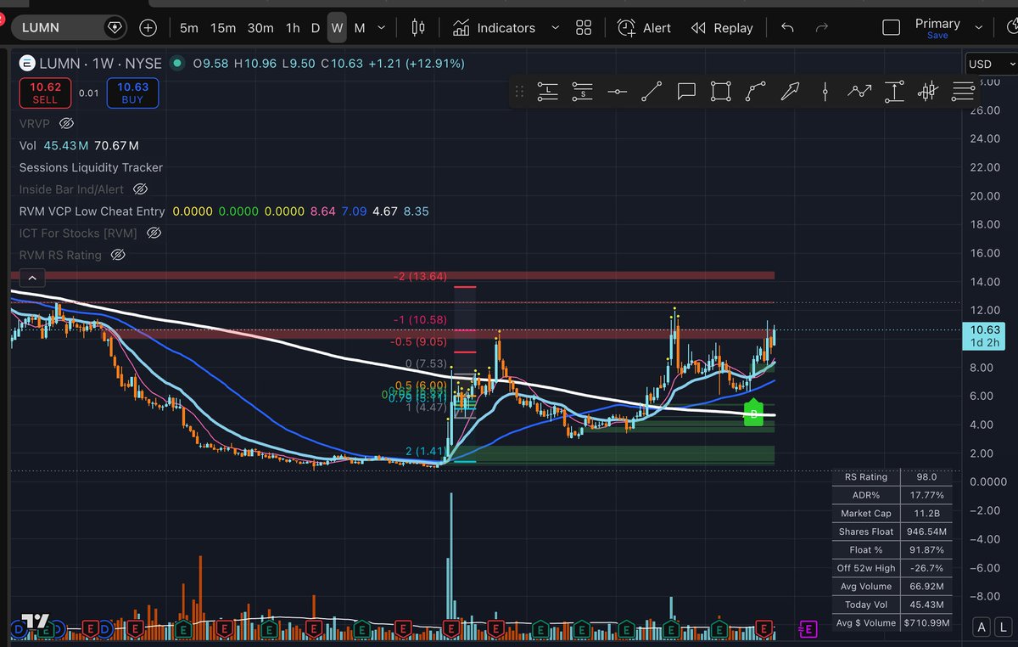This screenshot has height=647, width=1018.
Task: Toggle visibility of RVM RS Rating
Action: coord(118,255)
